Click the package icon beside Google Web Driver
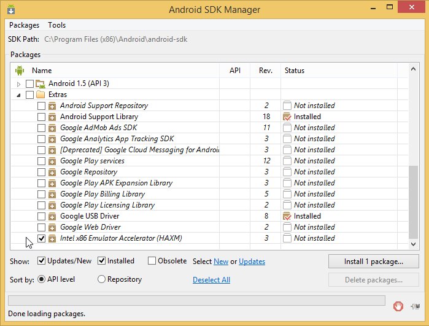 pyautogui.click(x=52, y=227)
